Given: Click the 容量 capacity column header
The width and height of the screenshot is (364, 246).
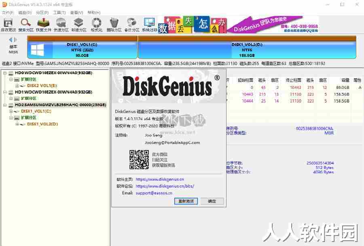Looking at the screenshot, I should point(345,80).
